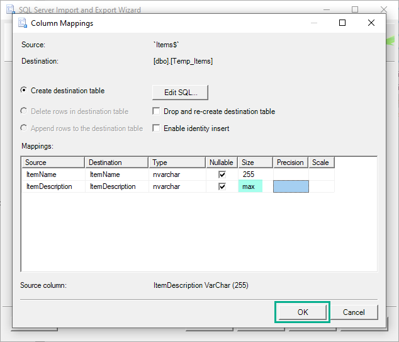Image resolution: width=399 pixels, height=342 pixels.
Task: Select Create destination table option
Action: click(x=25, y=91)
